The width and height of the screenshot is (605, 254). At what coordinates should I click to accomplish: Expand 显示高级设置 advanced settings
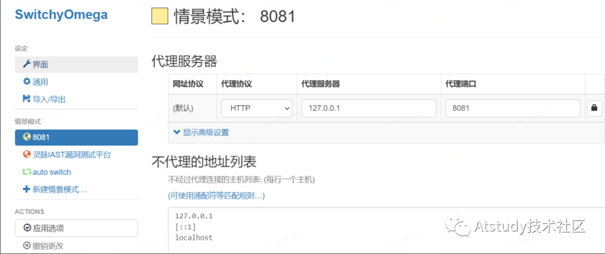tap(201, 133)
